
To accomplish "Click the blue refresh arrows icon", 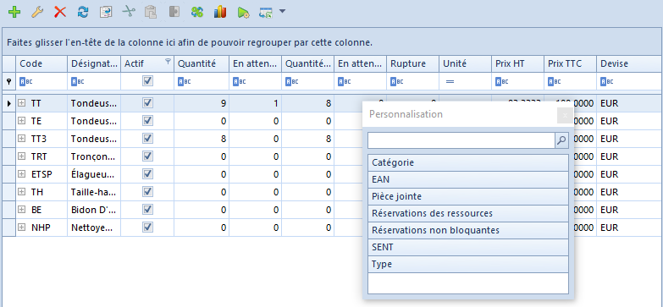I will coord(83,12).
